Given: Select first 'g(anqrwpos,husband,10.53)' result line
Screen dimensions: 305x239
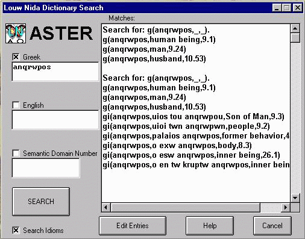Looking at the screenshot, I should 154,59.
